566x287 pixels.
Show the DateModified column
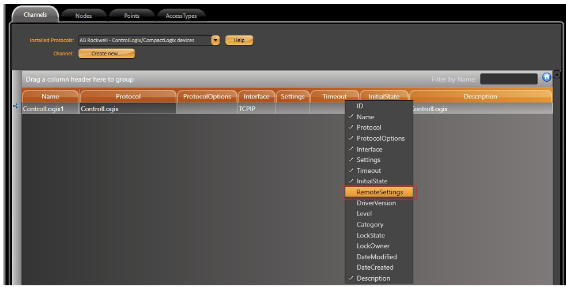[x=379, y=256]
